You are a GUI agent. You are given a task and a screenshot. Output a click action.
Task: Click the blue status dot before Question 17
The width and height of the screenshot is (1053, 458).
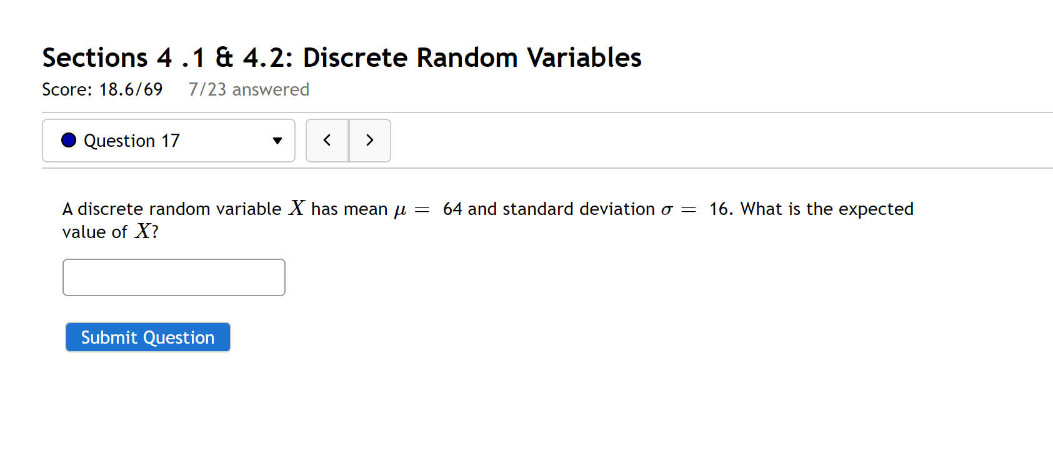(69, 141)
